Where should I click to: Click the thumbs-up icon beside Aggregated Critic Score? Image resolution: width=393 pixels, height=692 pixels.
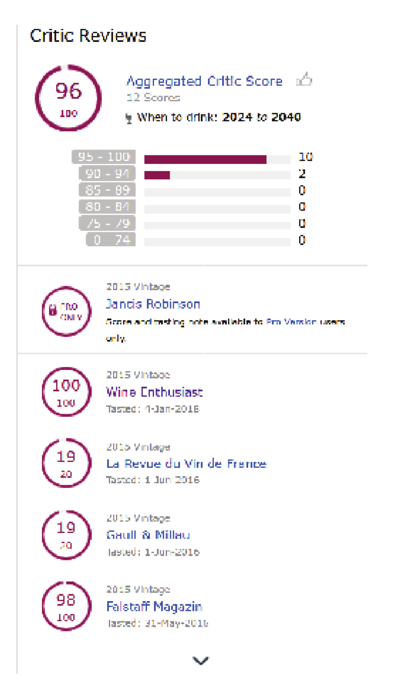click(304, 79)
